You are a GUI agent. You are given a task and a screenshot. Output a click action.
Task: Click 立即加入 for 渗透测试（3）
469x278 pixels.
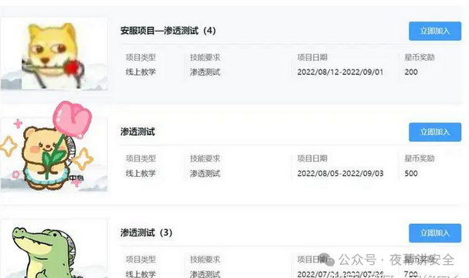point(435,233)
